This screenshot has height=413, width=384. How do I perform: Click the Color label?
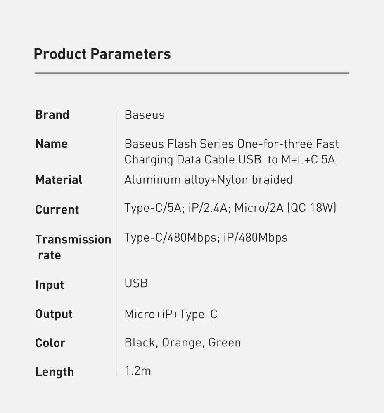pyautogui.click(x=50, y=343)
